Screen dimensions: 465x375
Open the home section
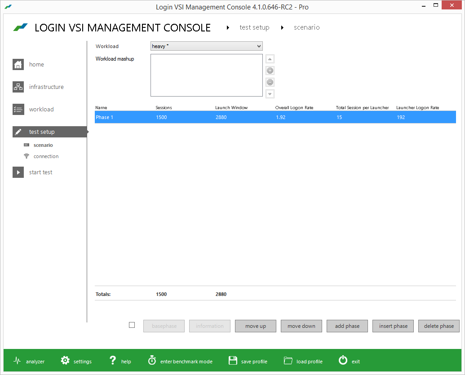[x=36, y=64]
